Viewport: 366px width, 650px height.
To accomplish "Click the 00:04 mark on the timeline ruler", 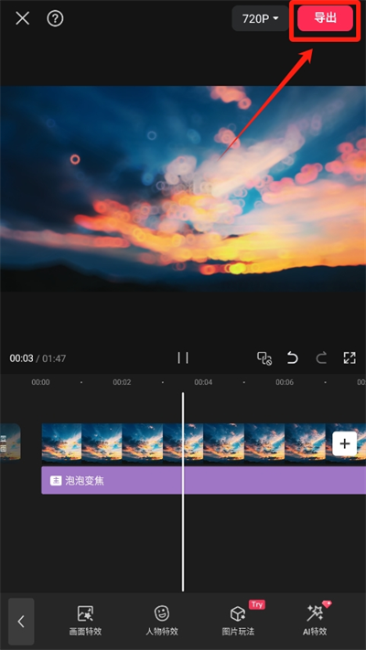I will pos(203,382).
